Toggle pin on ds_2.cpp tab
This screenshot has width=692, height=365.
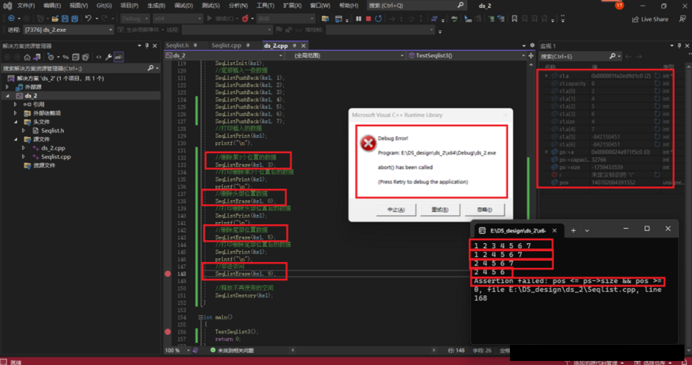tap(294, 45)
